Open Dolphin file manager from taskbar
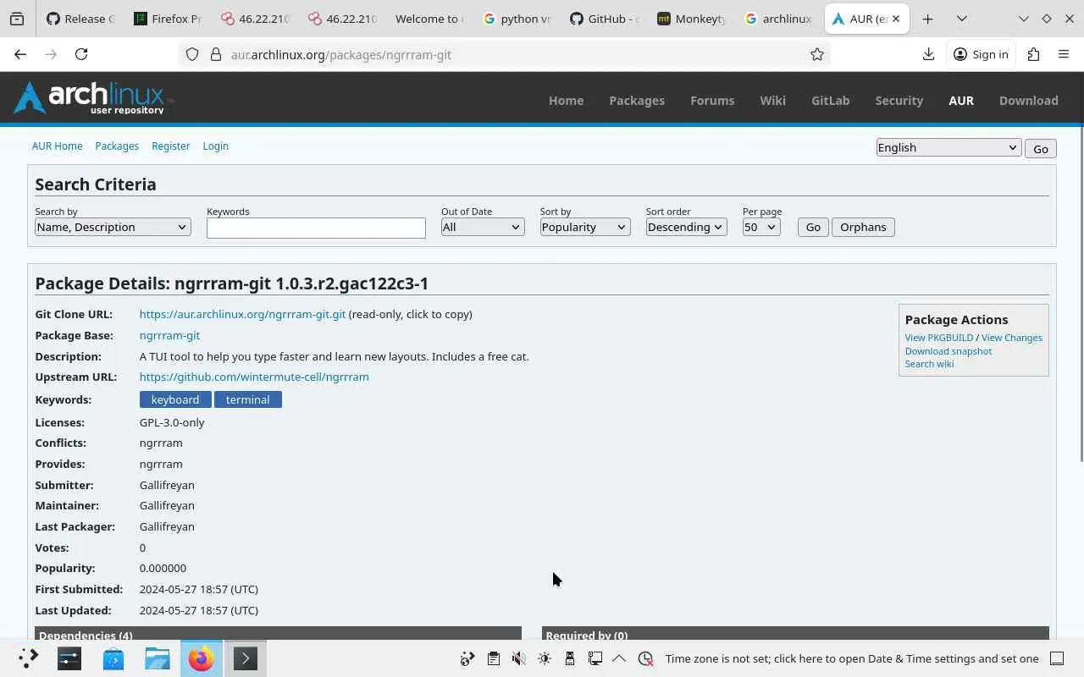1084x677 pixels. point(158,658)
